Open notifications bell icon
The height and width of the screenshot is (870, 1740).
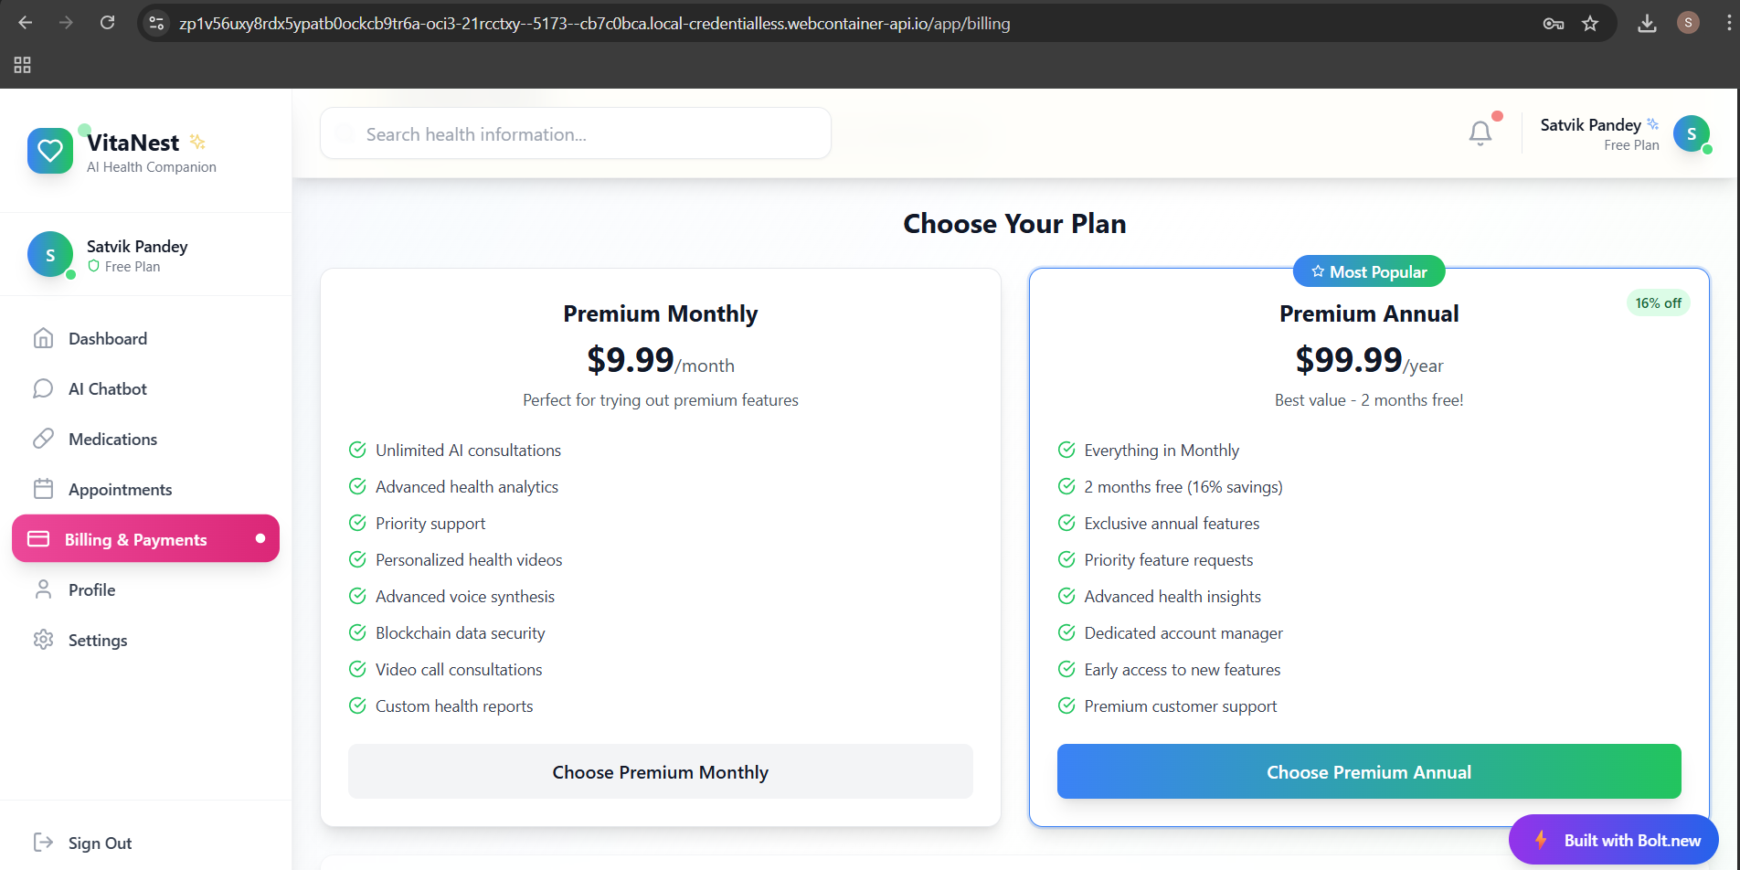click(1480, 133)
